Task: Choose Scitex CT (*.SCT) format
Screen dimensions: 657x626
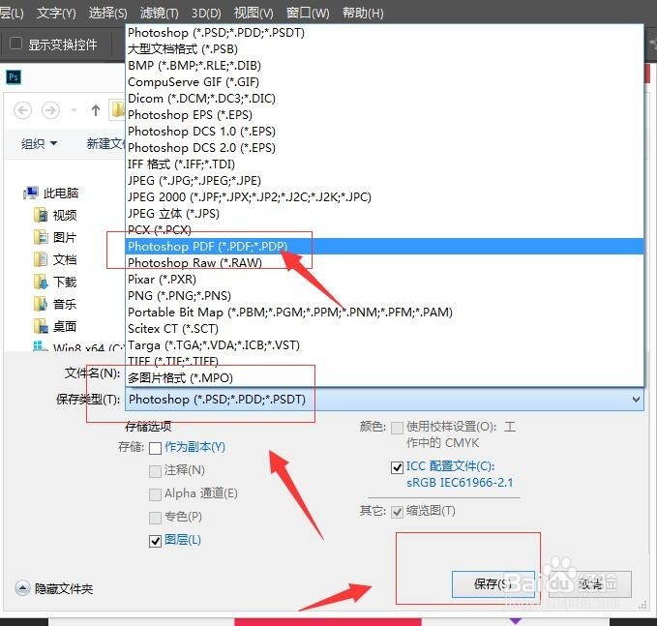Action: click(384, 329)
